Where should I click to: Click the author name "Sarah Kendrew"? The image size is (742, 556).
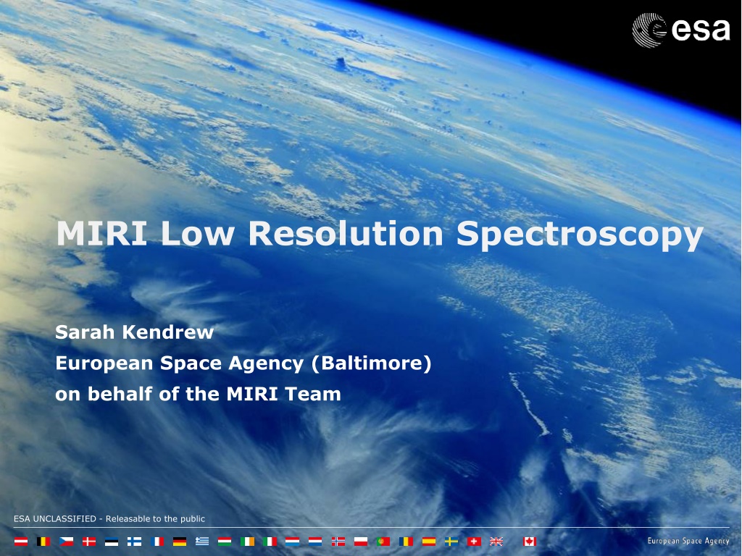(x=134, y=332)
